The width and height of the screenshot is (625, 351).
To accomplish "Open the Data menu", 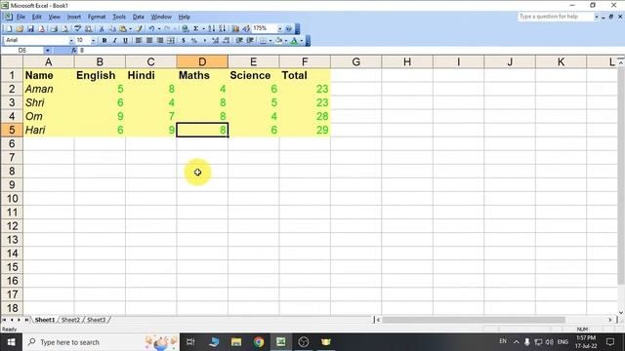I will [x=139, y=17].
